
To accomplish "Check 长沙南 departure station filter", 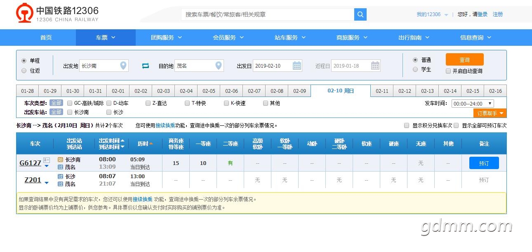I will point(70,112).
